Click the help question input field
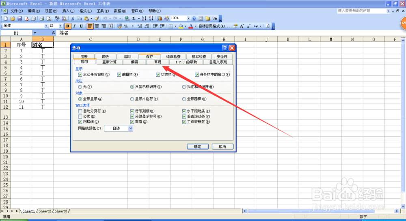 [x=361, y=11]
